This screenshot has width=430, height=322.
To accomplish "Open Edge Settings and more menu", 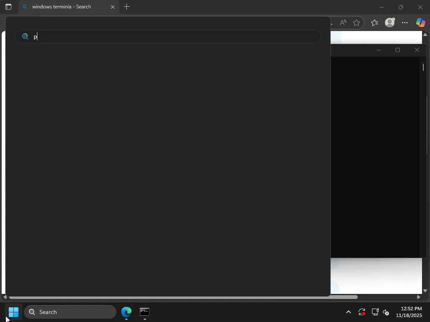I will 405,23.
